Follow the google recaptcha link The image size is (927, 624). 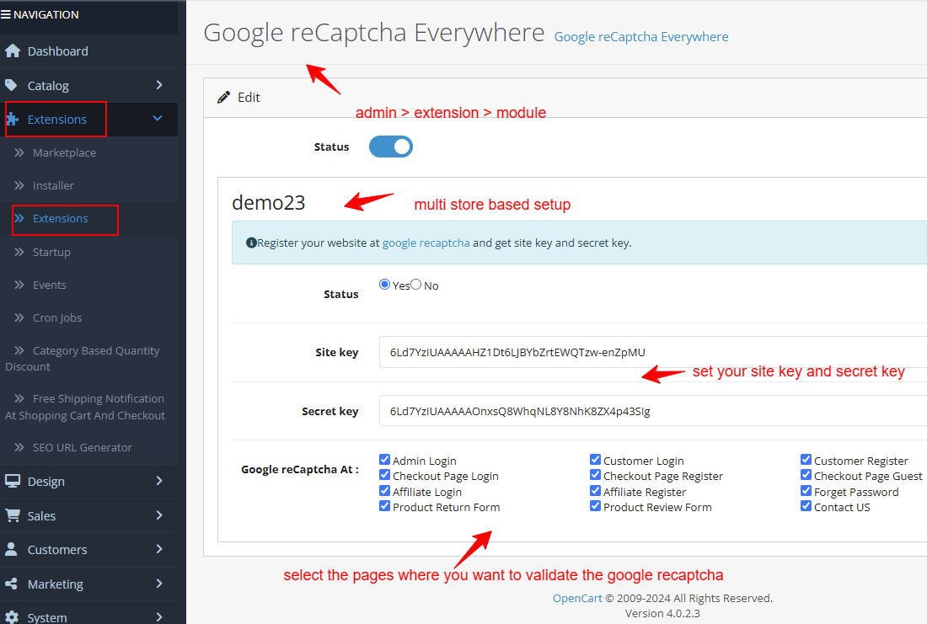(x=426, y=243)
